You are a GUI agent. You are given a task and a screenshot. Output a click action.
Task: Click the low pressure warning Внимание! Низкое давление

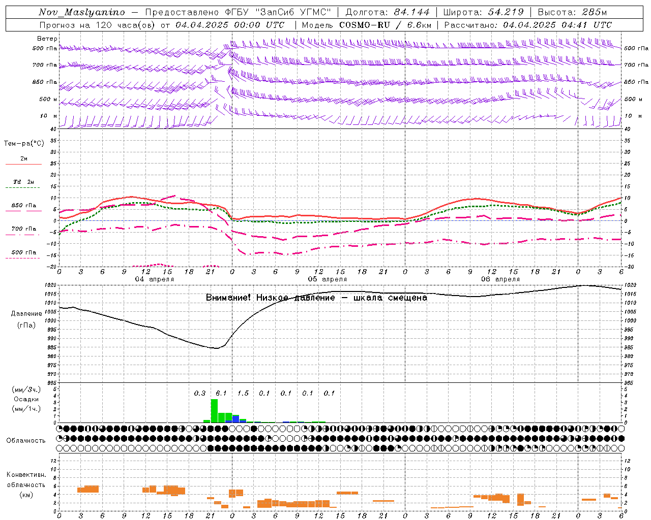tap(270, 298)
